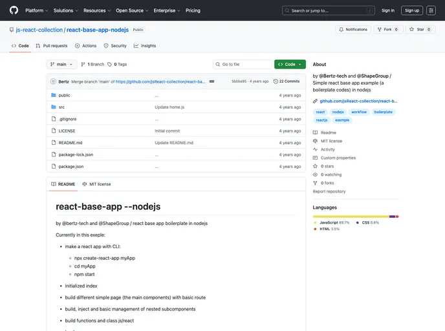445x331 pixels.
Task: Open the Open Source menu
Action: click(x=131, y=10)
